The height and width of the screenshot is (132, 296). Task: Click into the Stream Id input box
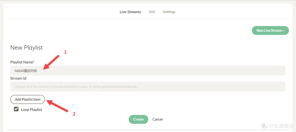point(148,87)
